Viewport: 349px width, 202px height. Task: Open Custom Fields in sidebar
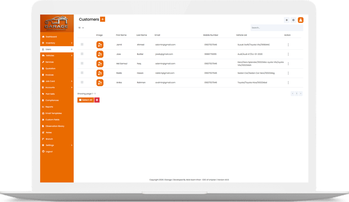click(x=57, y=120)
